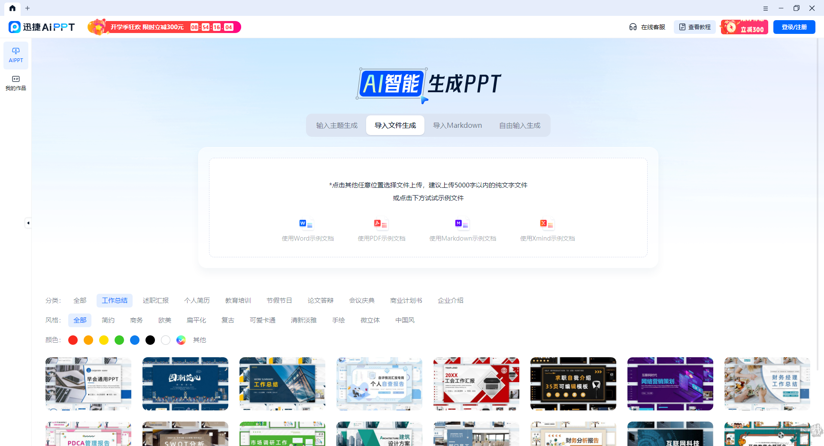Select style 中国风
The image size is (824, 446).
[405, 320]
